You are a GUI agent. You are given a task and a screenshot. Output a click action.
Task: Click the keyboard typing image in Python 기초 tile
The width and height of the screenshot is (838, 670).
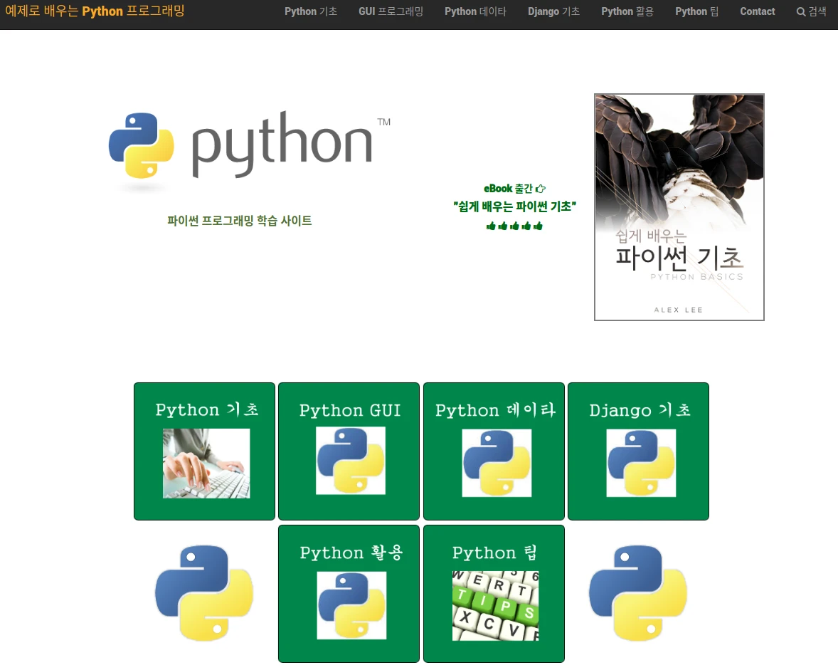(206, 463)
